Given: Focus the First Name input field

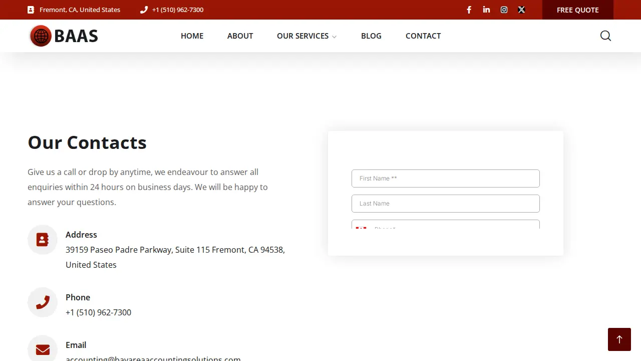Looking at the screenshot, I should (446, 178).
